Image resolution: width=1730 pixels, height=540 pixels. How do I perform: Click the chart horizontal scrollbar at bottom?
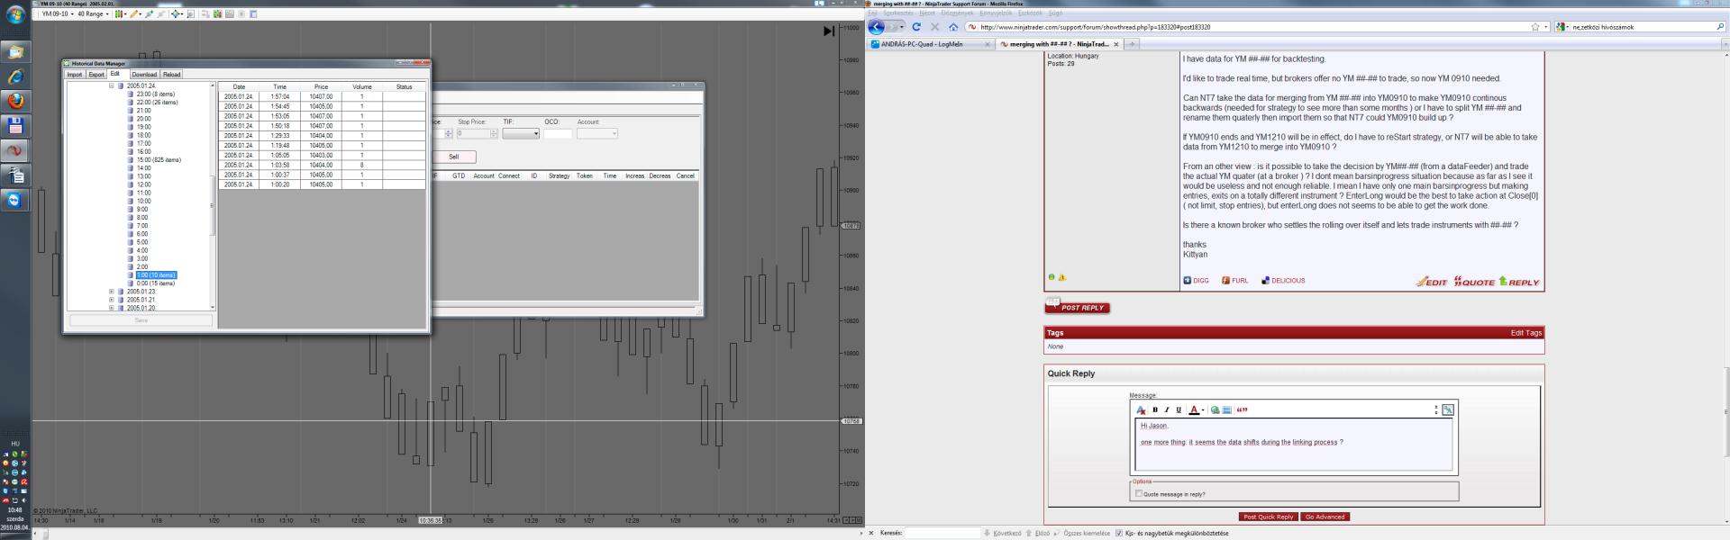(x=451, y=534)
